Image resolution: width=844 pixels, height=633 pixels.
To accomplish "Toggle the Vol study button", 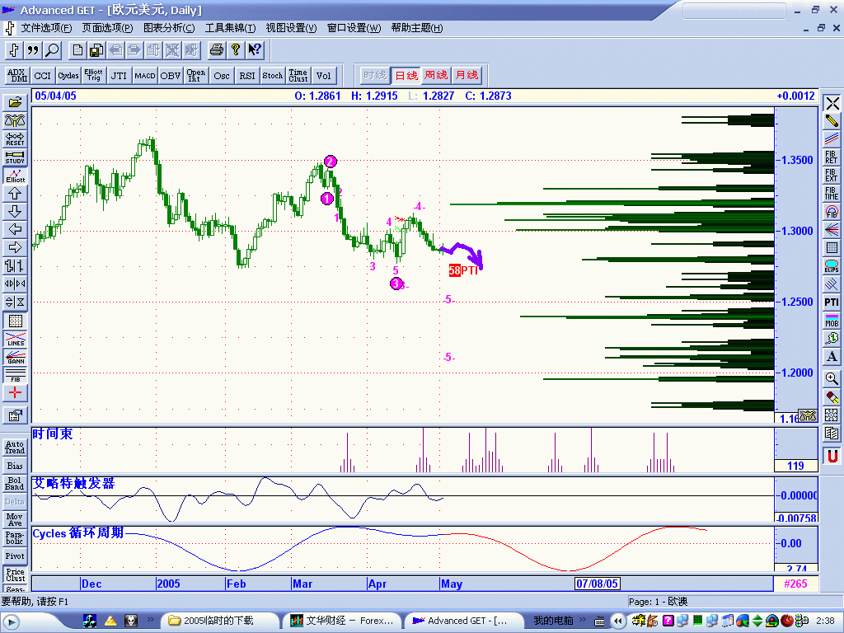I will 323,75.
